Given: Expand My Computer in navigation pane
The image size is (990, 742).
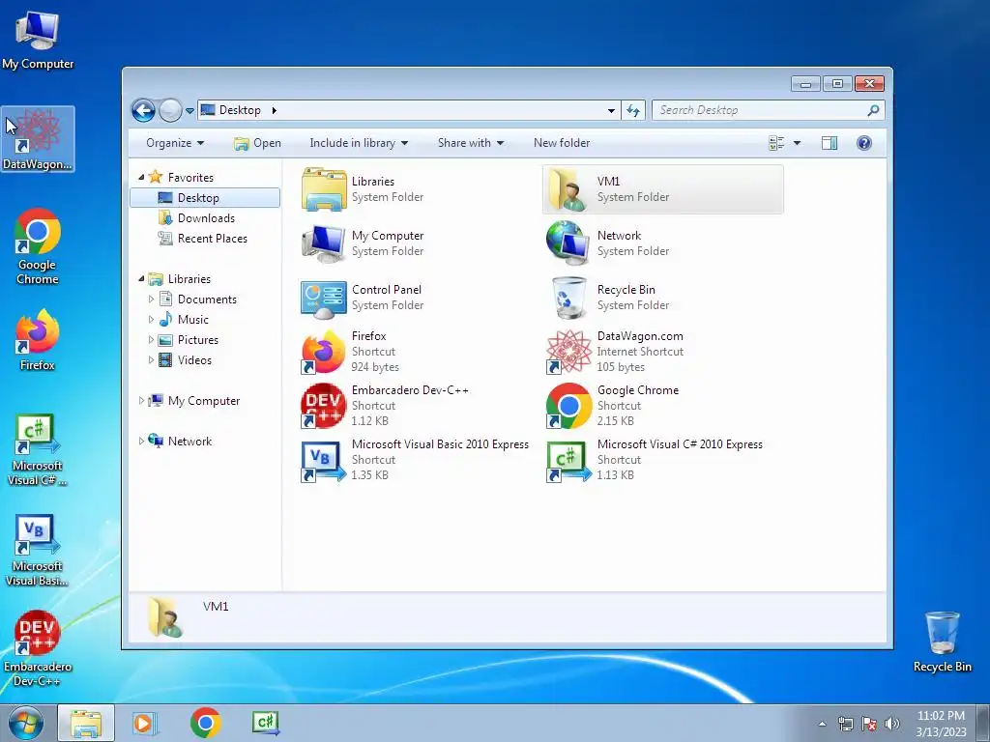Looking at the screenshot, I should [141, 401].
